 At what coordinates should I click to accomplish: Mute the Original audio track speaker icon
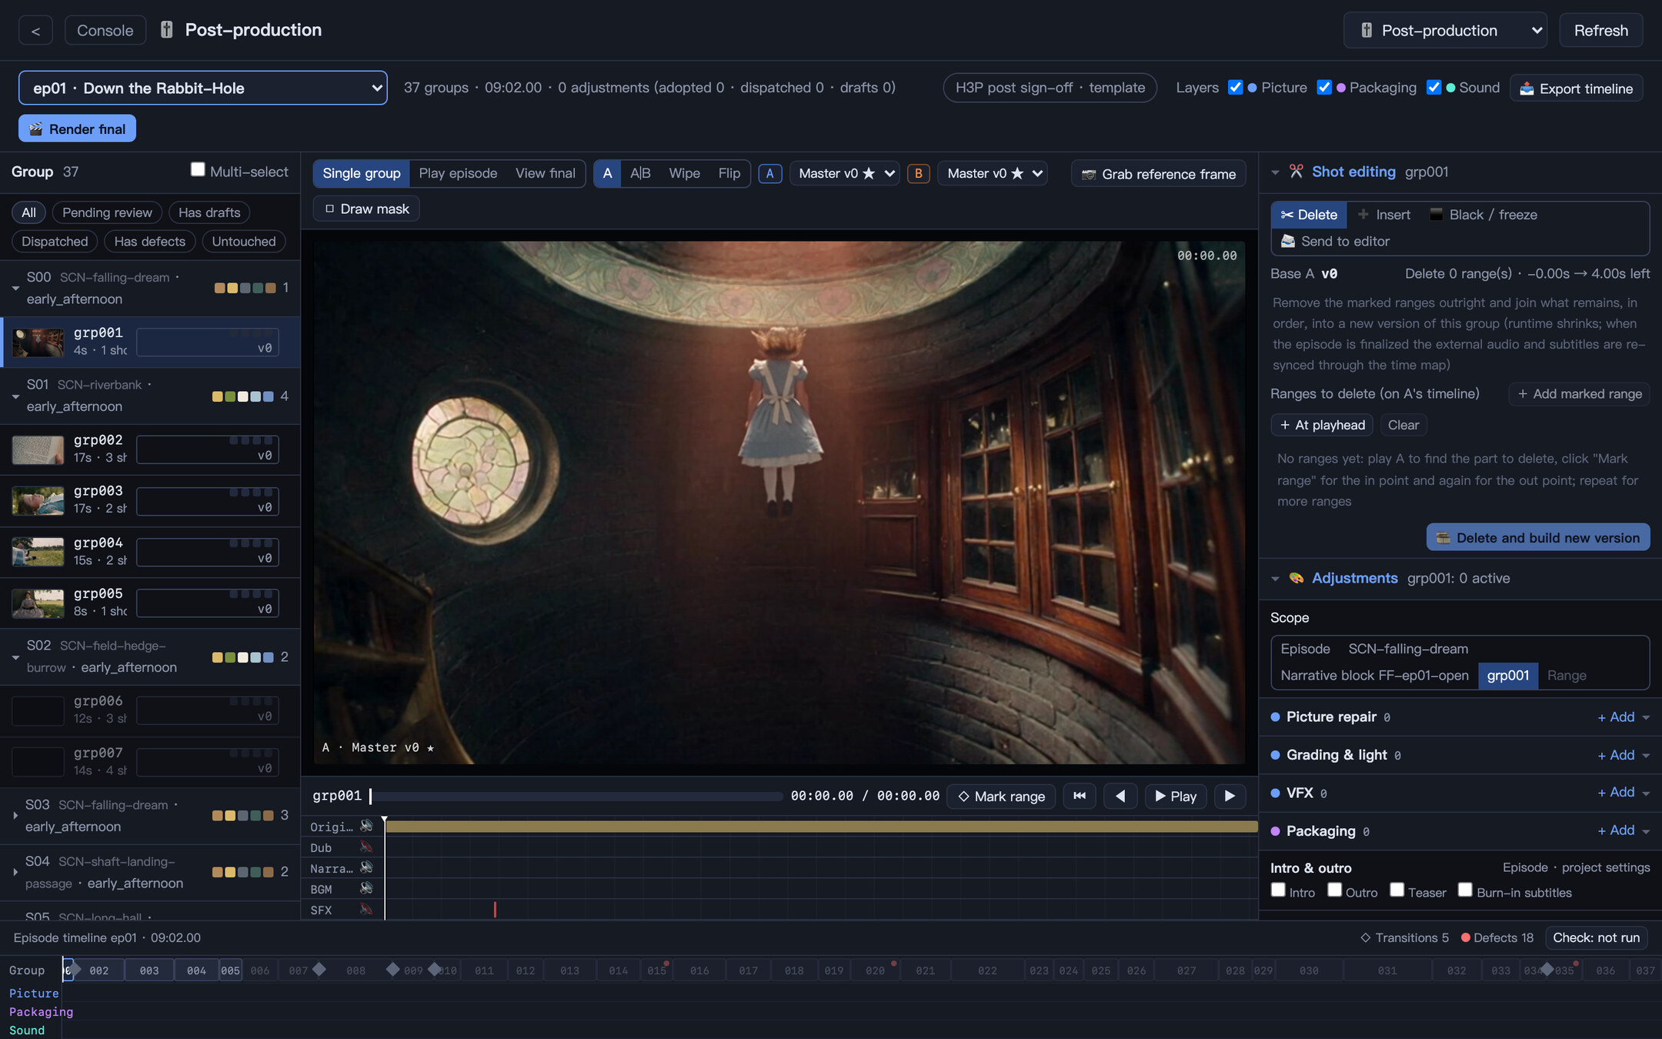366,826
